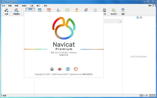Click the blue video play icon
Image resolution: width=157 pixels, height=98 pixels.
(x=68, y=69)
